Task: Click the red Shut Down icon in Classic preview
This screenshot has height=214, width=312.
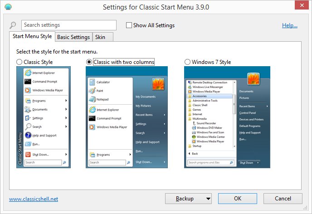Action: (x=28, y=154)
